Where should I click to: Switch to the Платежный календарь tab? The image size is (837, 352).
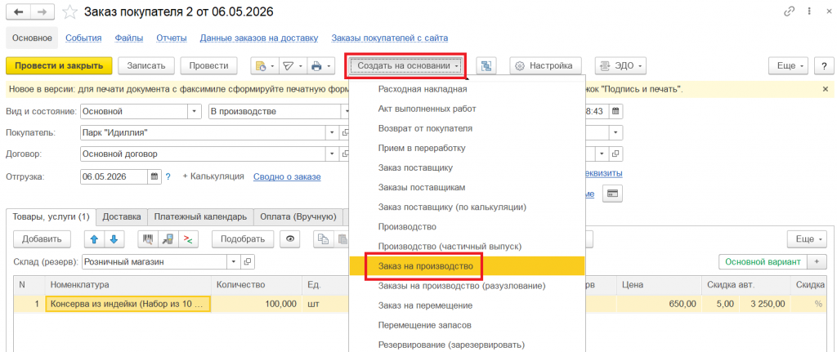[x=200, y=216]
